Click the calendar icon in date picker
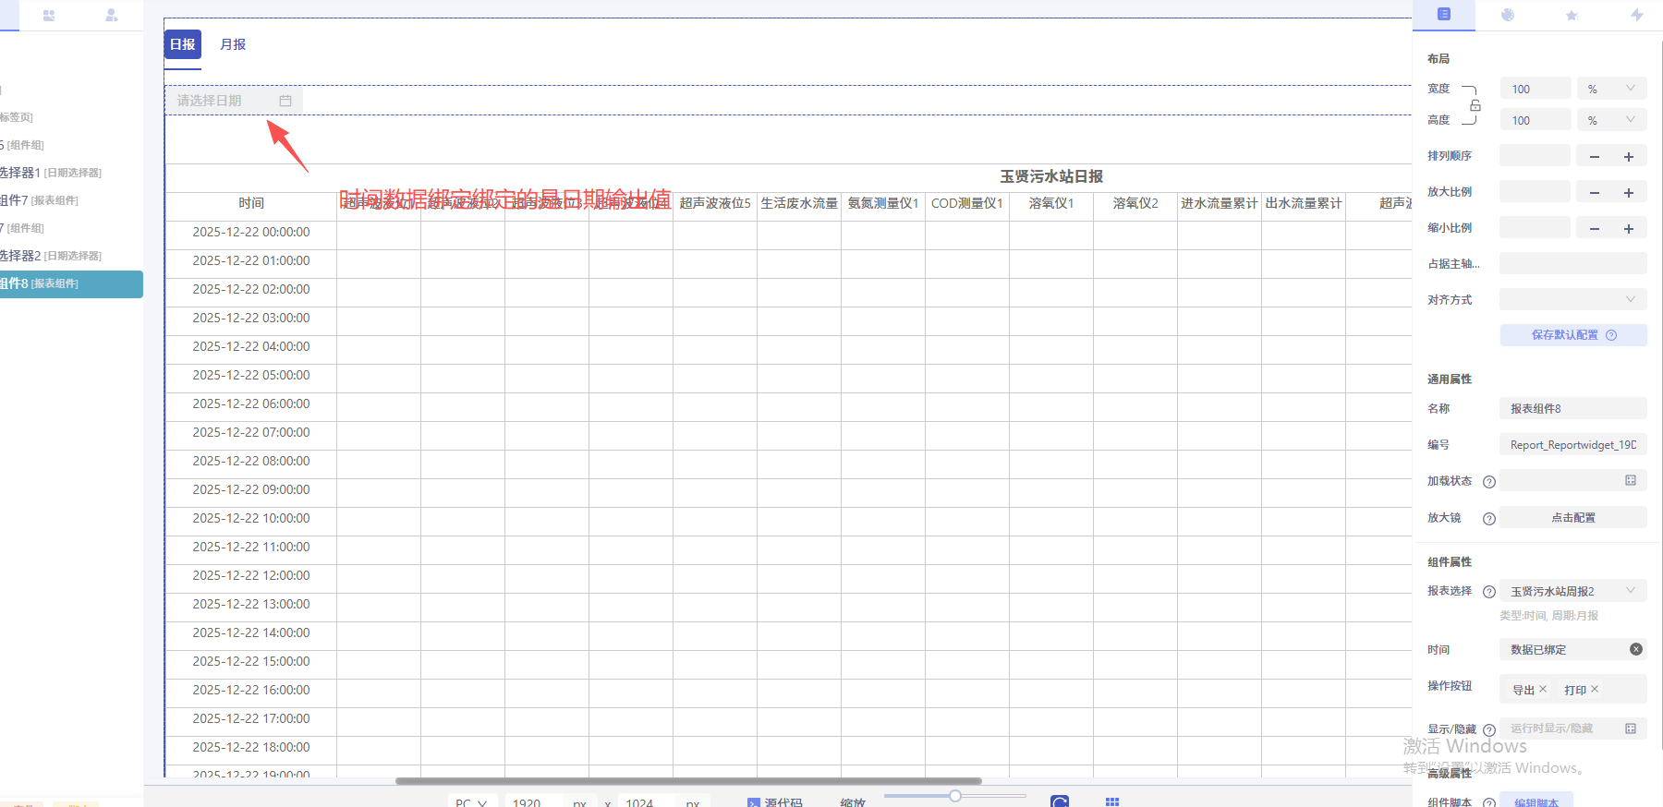 point(285,101)
